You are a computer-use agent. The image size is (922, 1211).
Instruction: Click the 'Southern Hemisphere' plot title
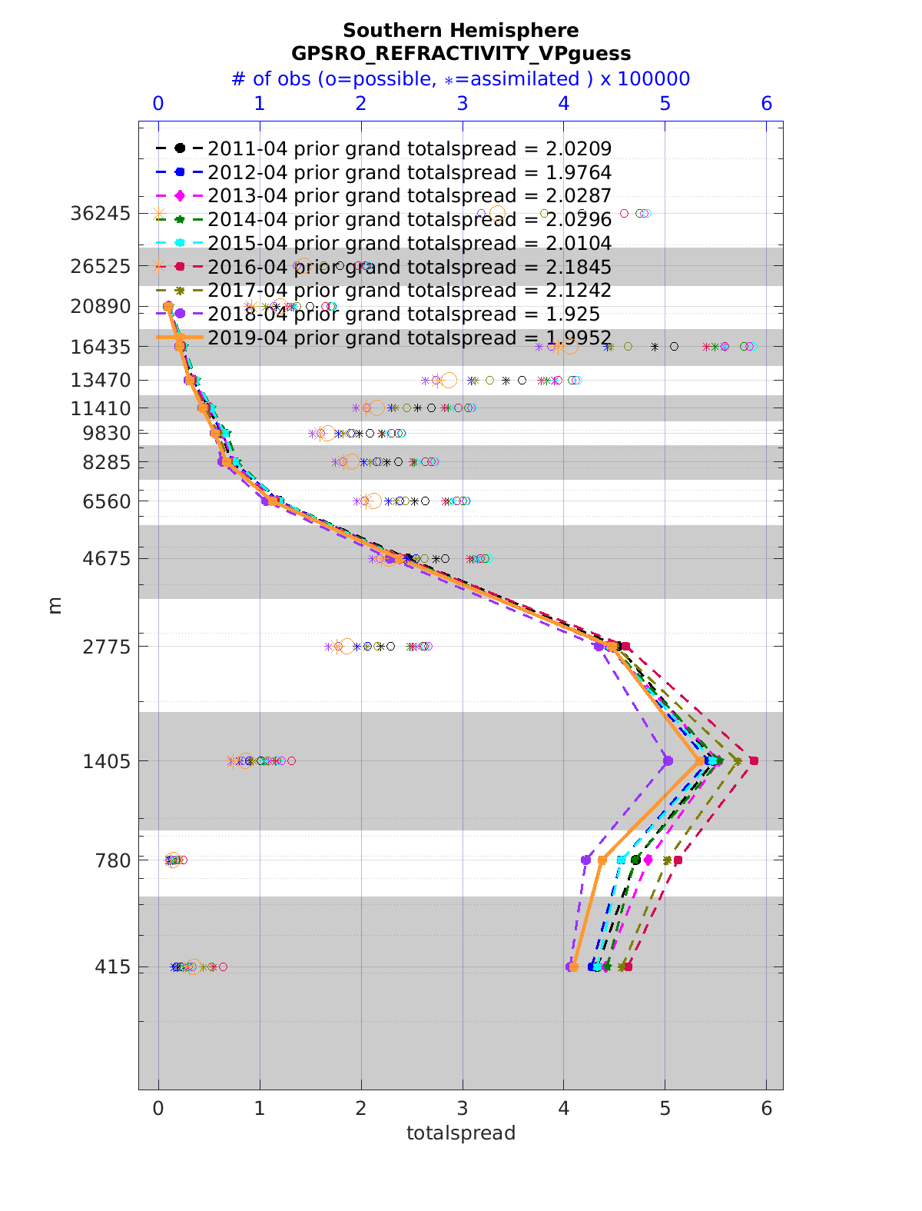point(460,31)
